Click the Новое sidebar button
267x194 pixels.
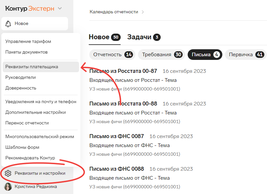pos(35,24)
